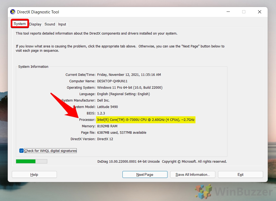Open the System tab

20,24
